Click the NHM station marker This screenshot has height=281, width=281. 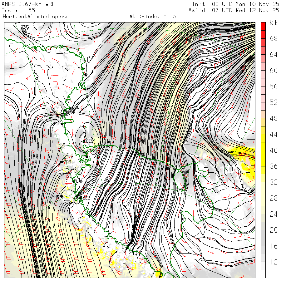(62, 196)
